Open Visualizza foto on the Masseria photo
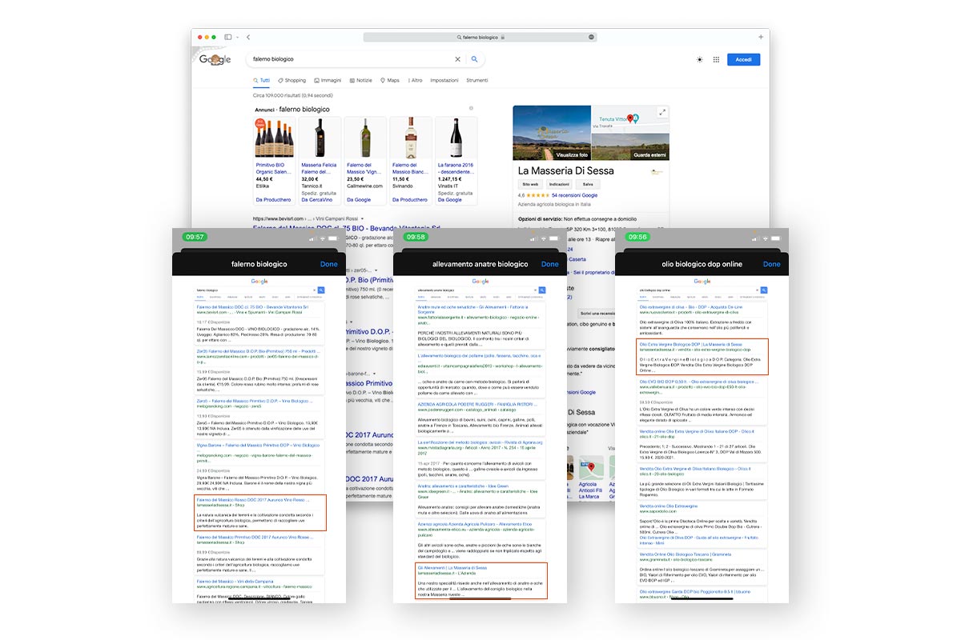Screen dimensions: 961x640 pos(572,154)
